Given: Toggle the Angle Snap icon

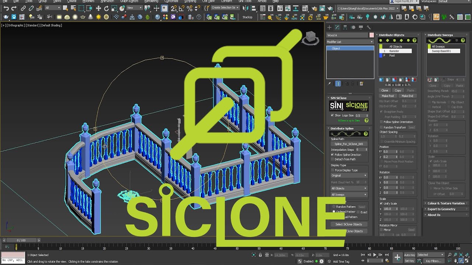Looking at the screenshot, I should coord(182,8).
